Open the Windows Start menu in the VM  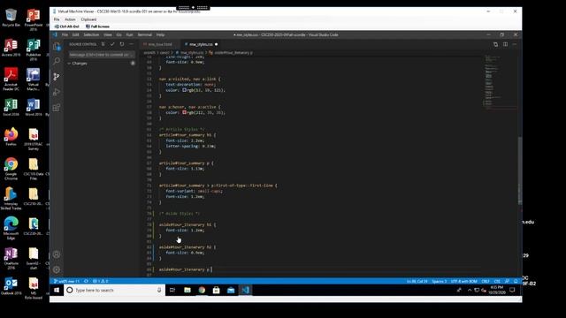click(x=57, y=290)
